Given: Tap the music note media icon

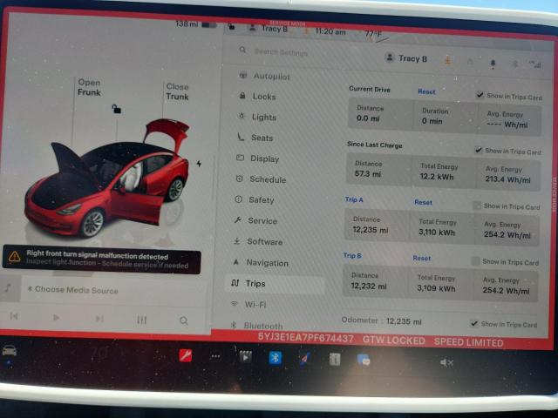Looking at the screenshot, I should pyautogui.click(x=8, y=287).
